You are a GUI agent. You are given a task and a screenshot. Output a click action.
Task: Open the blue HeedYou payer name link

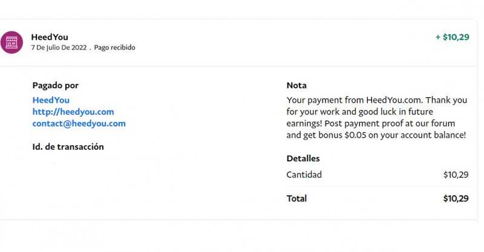tap(51, 100)
